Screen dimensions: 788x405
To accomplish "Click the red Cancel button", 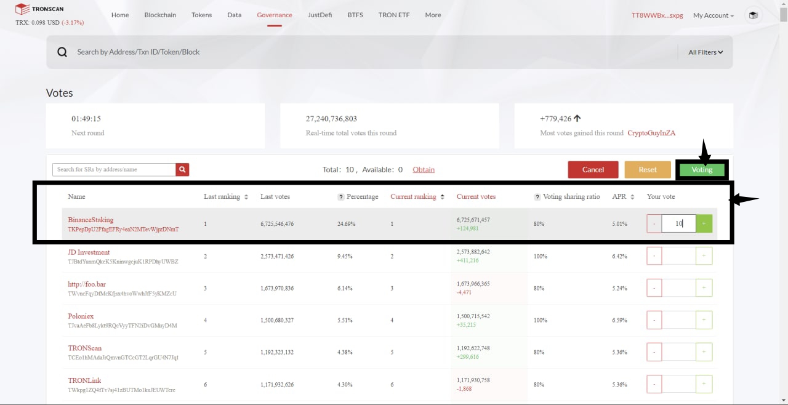I will 593,170.
